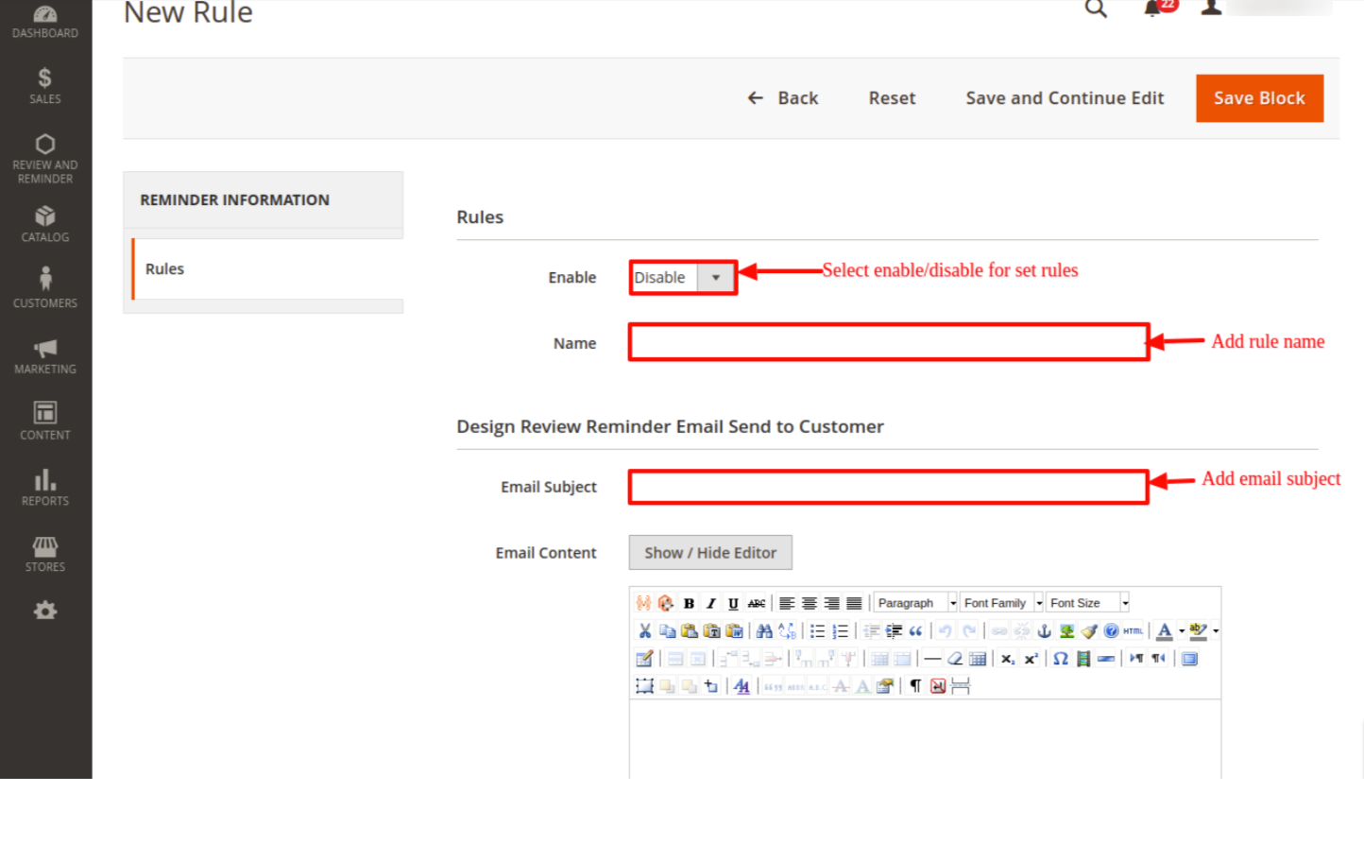Viewport: 1364px width, 844px height.
Task: Click the blockquote icon
Action: coord(915,631)
